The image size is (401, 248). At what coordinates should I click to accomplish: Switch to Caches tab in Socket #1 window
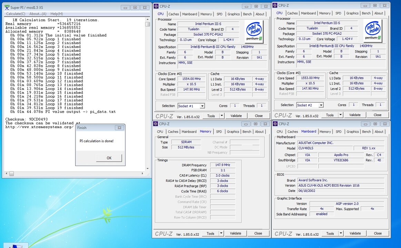click(x=174, y=14)
